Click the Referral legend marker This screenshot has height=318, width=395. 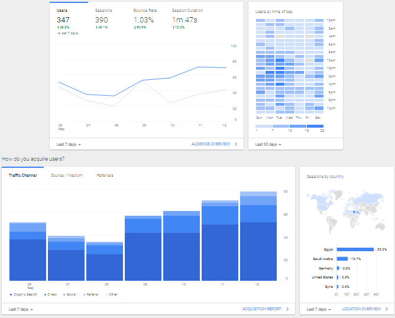pyautogui.click(x=85, y=294)
